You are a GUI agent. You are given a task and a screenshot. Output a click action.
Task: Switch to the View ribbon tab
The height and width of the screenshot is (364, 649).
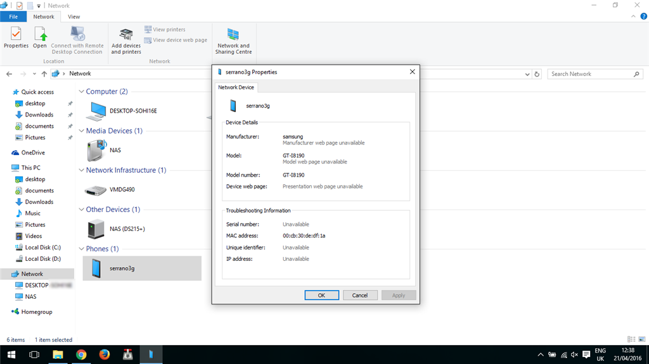point(74,16)
